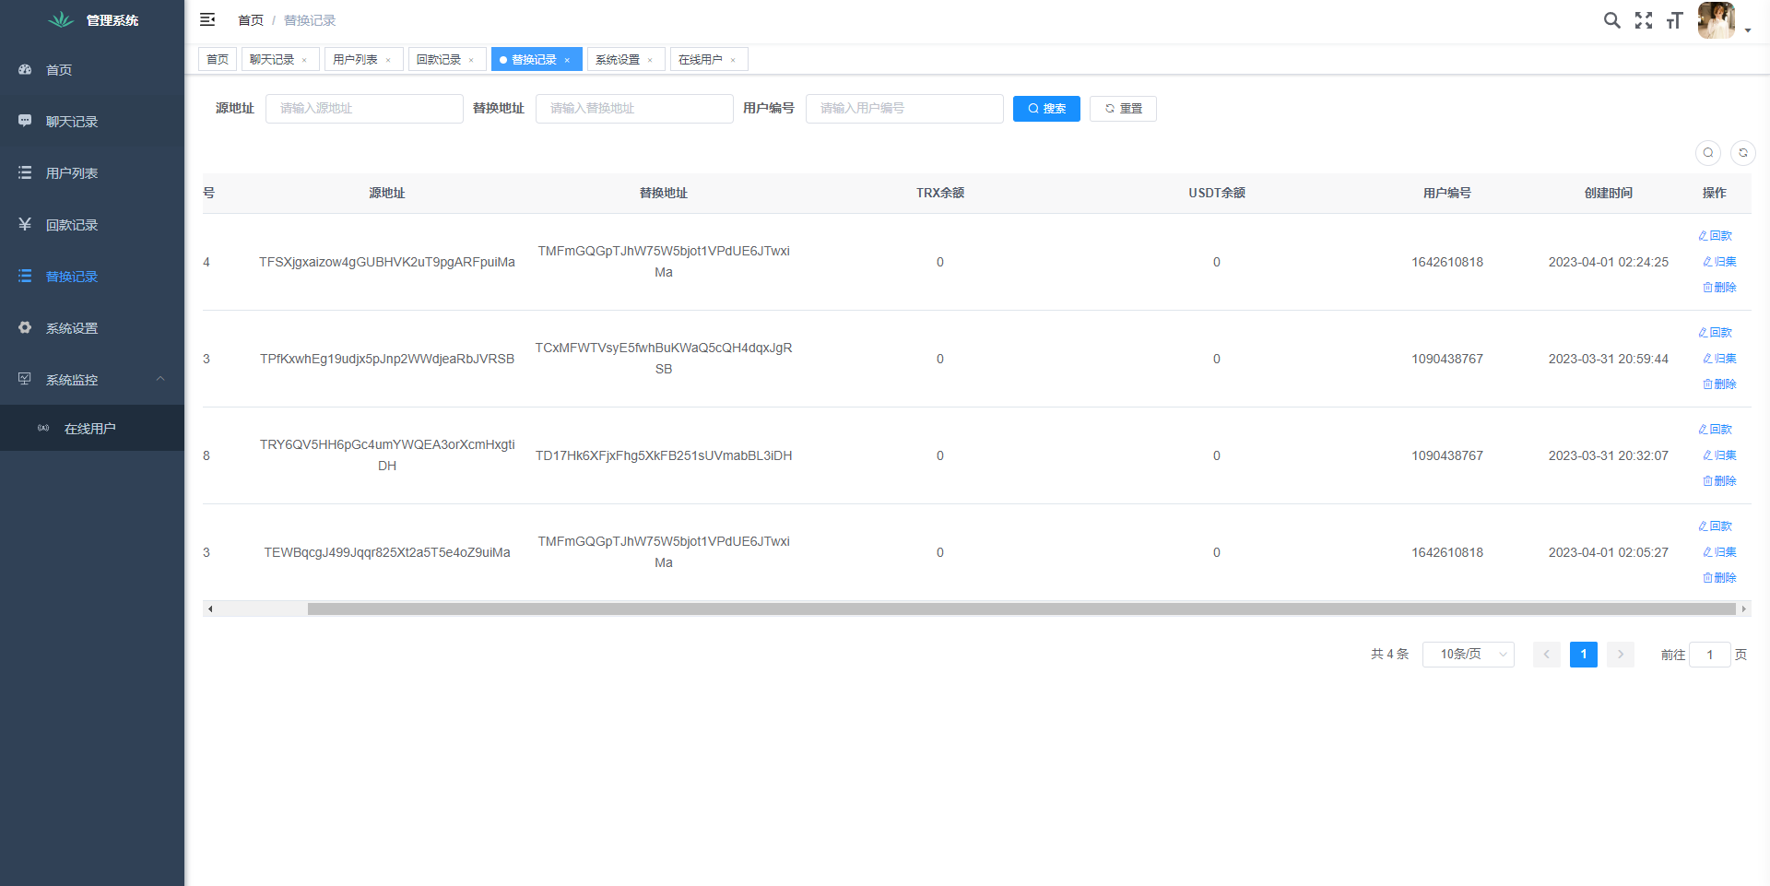Viewport: 1770px width, 886px height.
Task: Open the header search magnifier icon
Action: coord(1611,20)
